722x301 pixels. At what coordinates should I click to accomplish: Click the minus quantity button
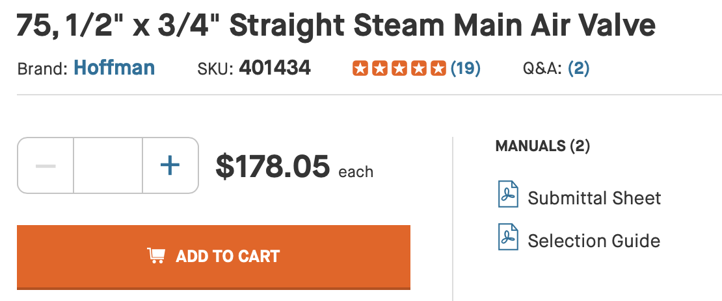[46, 165]
